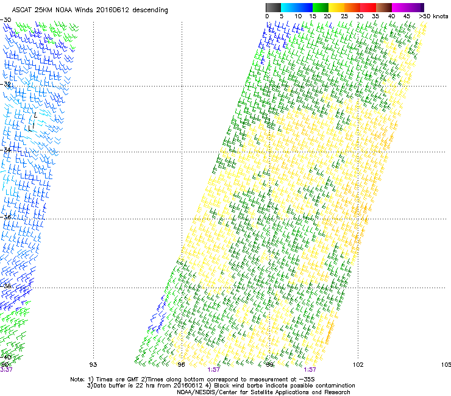This screenshot has width=451, height=396.
Task: Click the 1:57 time stamp near 96
Action: click(x=213, y=370)
